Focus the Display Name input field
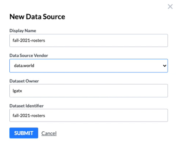This screenshot has height=154, width=177. 89,40
